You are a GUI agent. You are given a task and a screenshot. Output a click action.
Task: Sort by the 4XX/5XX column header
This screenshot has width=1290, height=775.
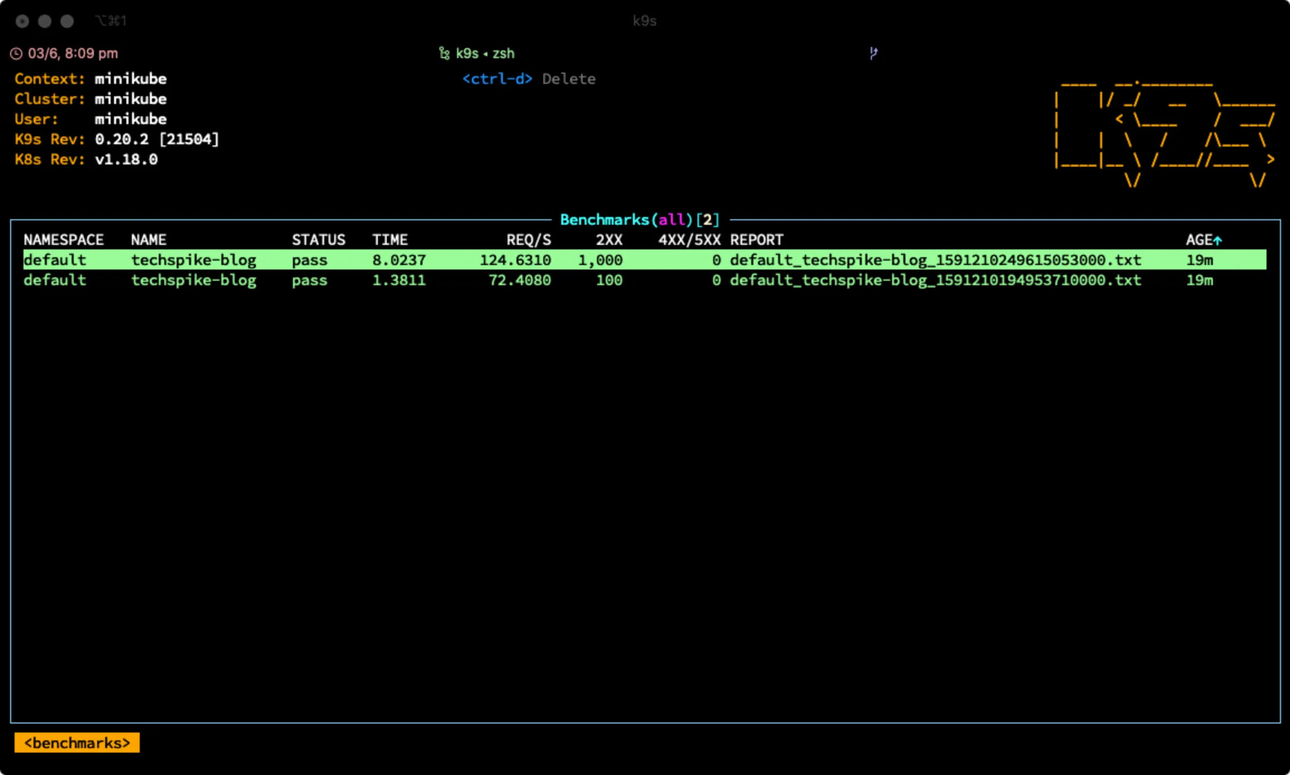click(689, 240)
